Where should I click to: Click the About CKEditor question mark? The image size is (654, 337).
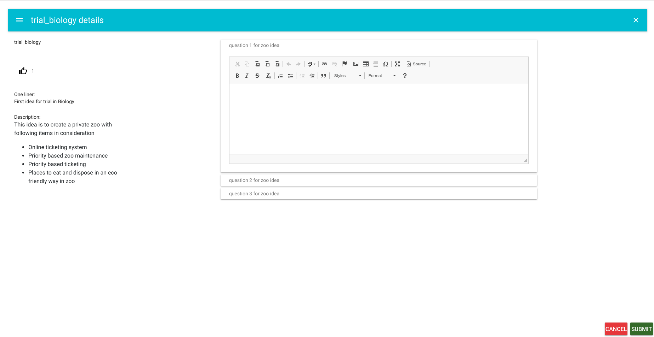405,76
